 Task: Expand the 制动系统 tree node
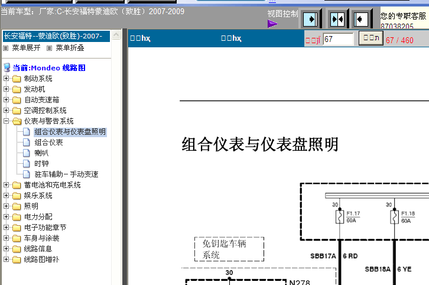[6, 79]
